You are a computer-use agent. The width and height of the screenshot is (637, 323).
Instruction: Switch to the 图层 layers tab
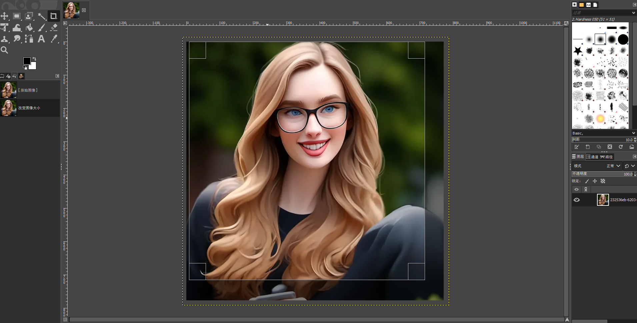[578, 157]
